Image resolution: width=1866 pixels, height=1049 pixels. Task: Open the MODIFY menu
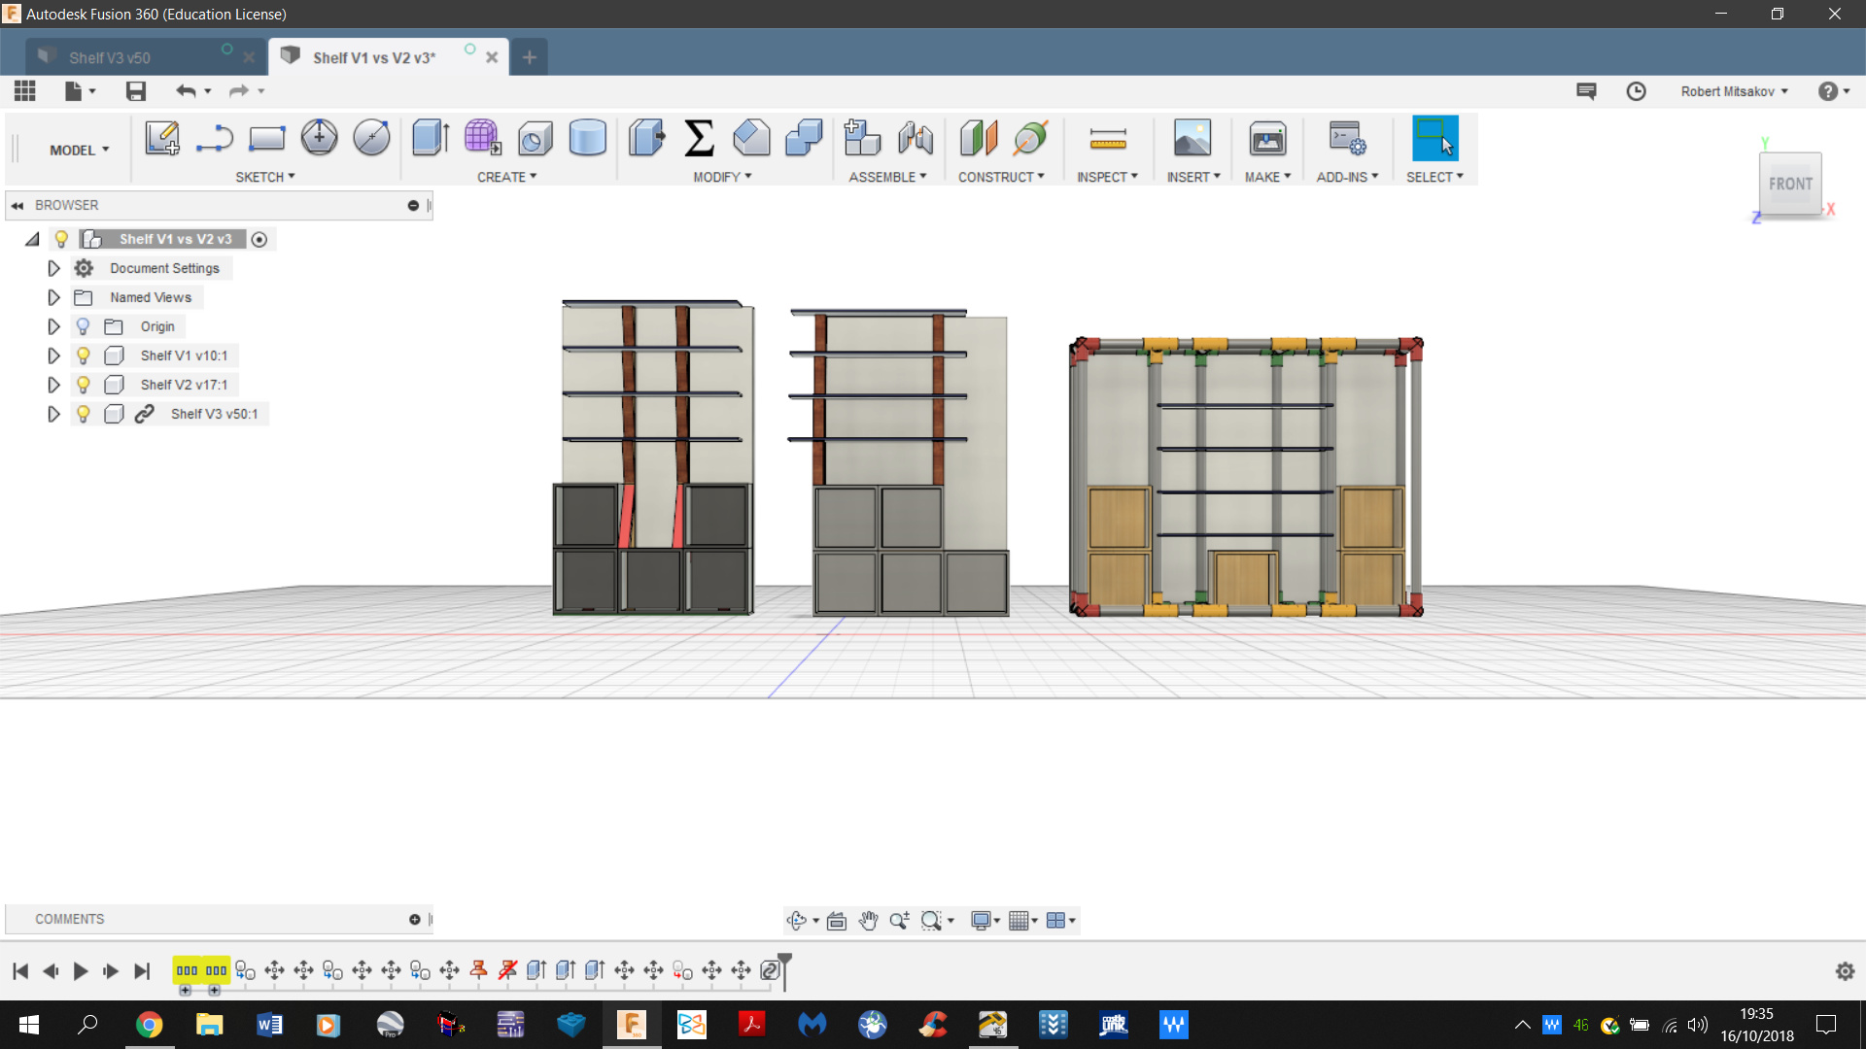(722, 177)
